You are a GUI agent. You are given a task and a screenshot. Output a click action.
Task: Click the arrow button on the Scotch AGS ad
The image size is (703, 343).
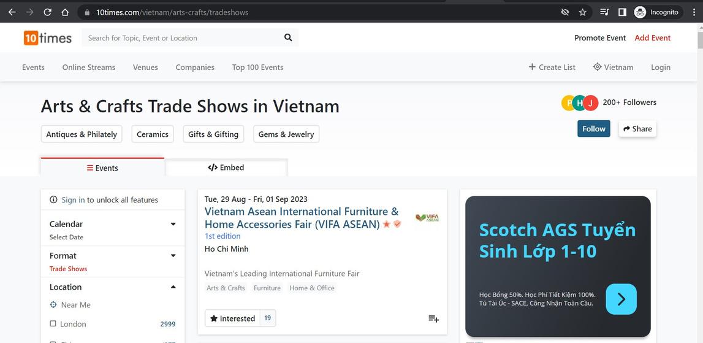coord(621,299)
